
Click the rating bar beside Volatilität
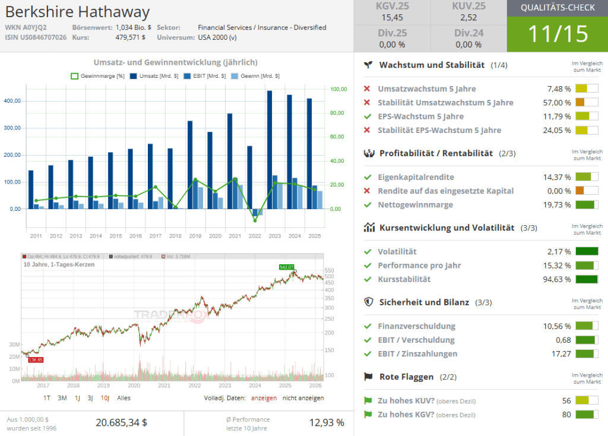click(587, 252)
